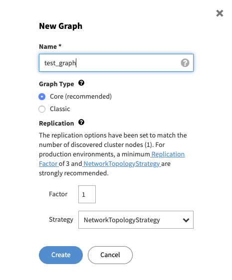Open the NetworkTopologyStrategy hyperlink in description

coord(122,163)
